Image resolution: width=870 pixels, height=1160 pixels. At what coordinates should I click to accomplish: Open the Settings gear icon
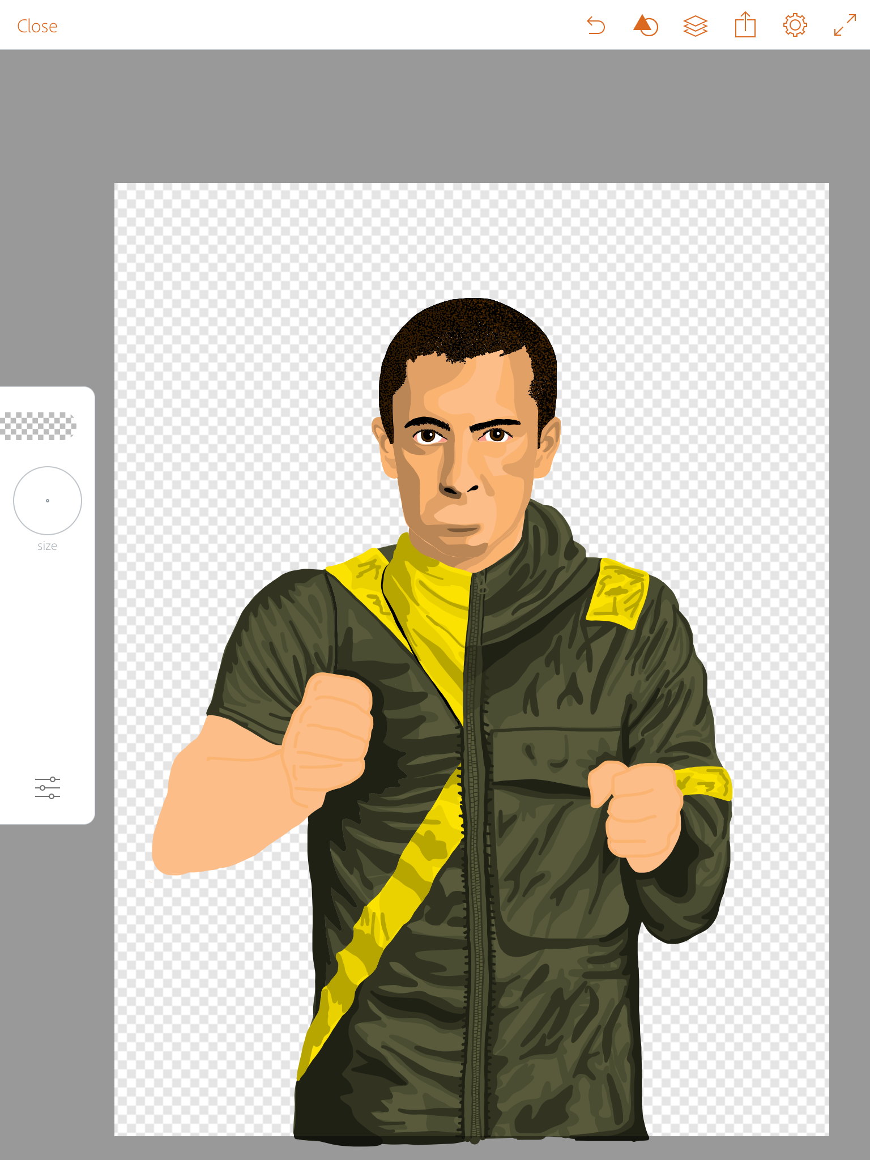point(795,25)
